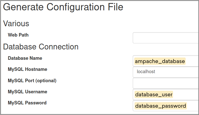Select the MySQL Hostname input field
Viewport: 199px width, 115px height.
(x=166, y=72)
